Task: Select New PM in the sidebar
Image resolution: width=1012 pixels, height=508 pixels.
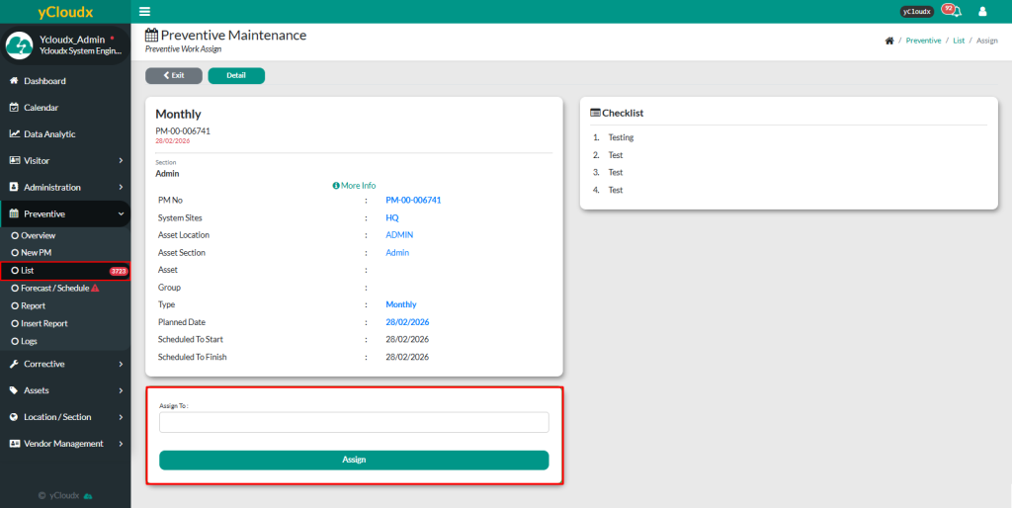Action: (36, 253)
